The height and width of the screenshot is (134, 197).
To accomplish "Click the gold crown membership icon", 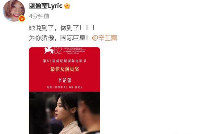I will (67, 6).
